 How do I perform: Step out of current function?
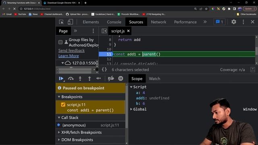pyautogui.click(x=89, y=79)
